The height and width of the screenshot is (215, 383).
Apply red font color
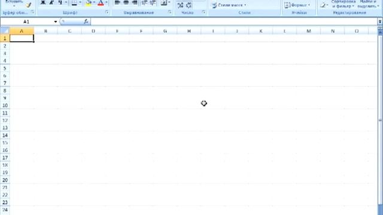tap(101, 2)
